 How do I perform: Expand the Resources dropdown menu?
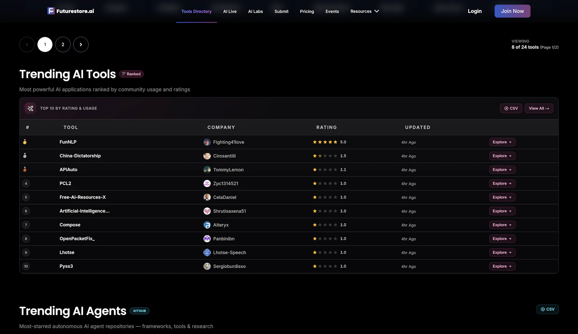pos(365,11)
